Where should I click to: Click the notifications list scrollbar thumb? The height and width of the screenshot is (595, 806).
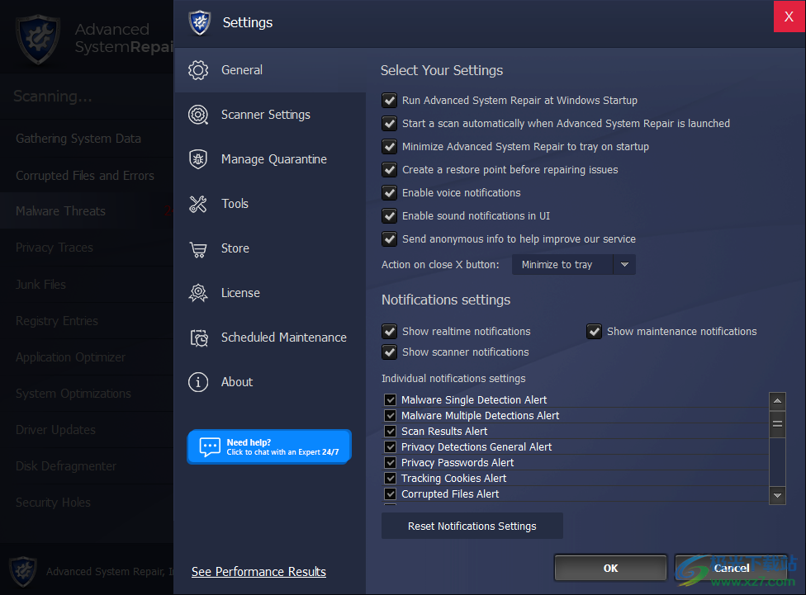(777, 424)
